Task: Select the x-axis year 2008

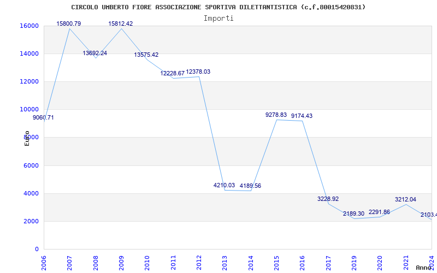Action: coord(96,263)
